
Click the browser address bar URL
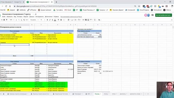tap(57, 6)
